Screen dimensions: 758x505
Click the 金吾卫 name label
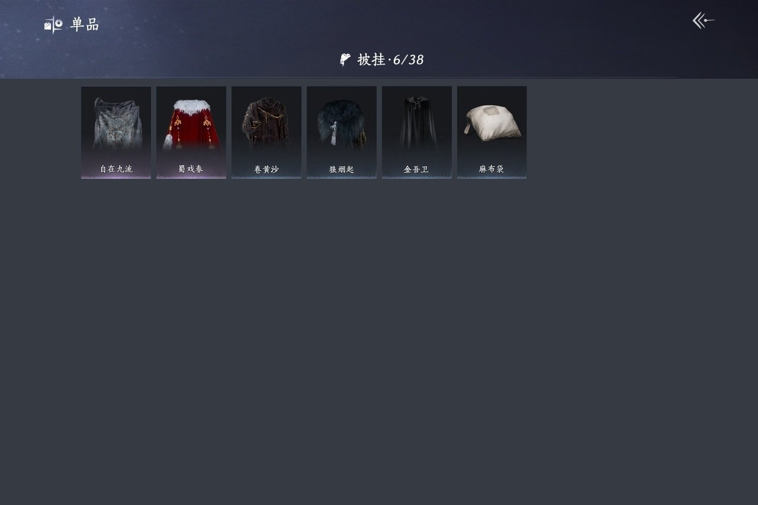(416, 169)
